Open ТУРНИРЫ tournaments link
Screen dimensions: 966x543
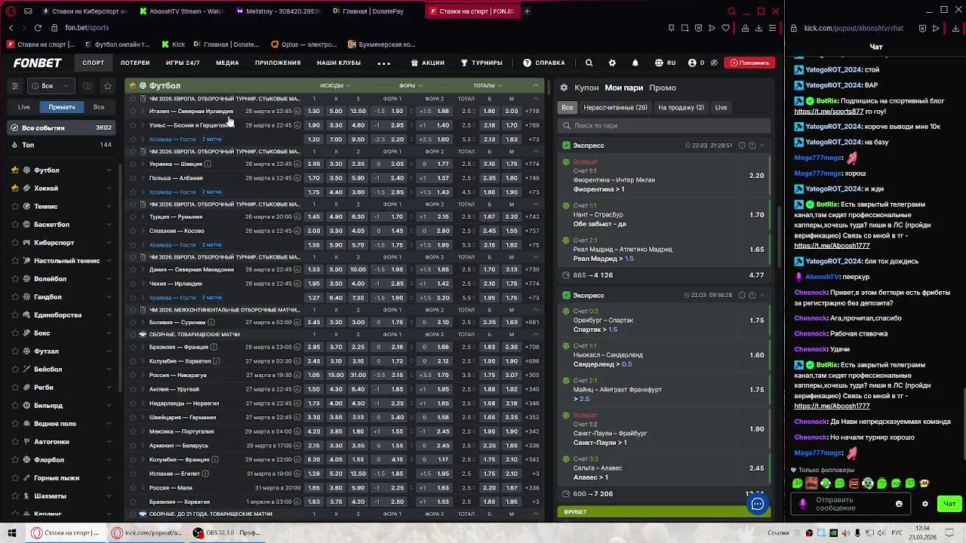[x=481, y=63]
